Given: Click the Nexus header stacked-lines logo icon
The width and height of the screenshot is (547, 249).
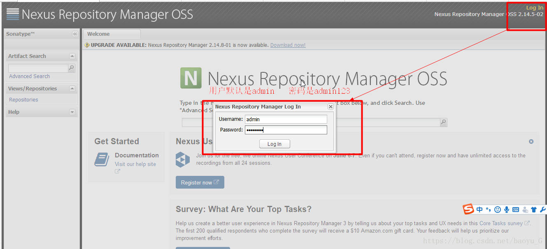Looking at the screenshot, I should (13, 14).
